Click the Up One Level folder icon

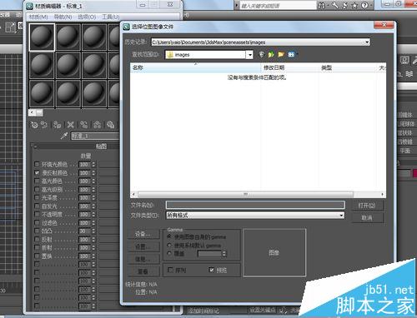pos(271,54)
